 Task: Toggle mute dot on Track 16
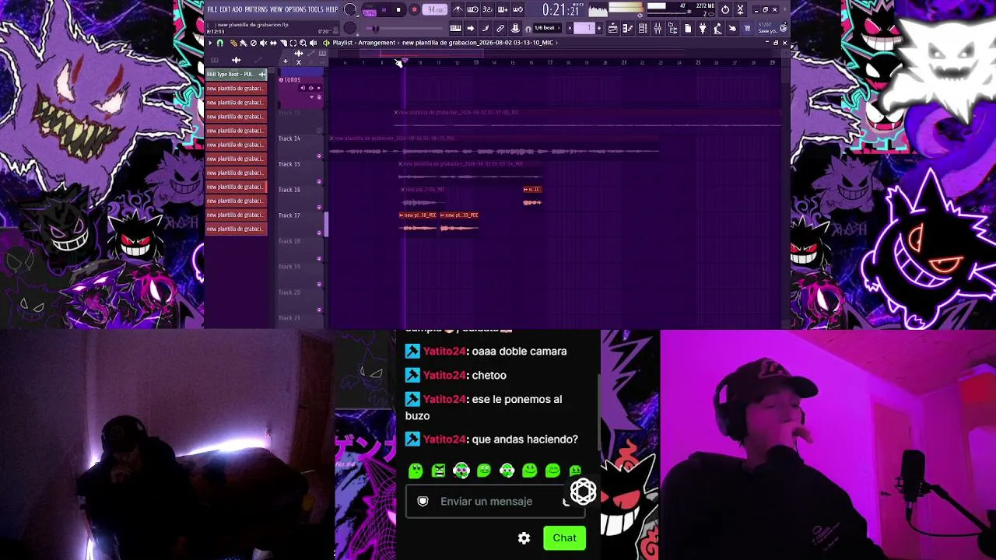(319, 208)
